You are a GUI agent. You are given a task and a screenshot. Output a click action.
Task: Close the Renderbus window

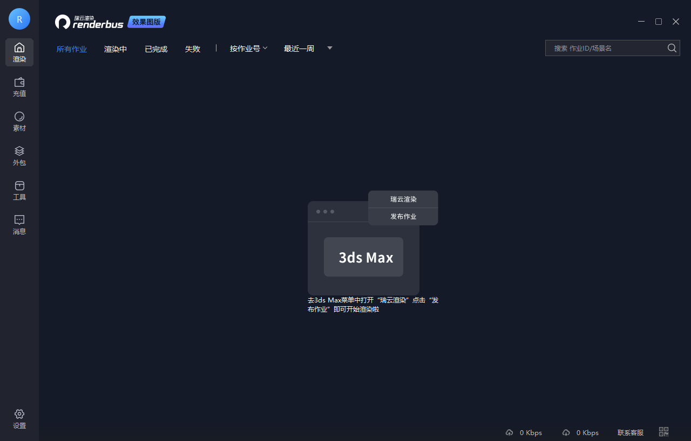click(676, 22)
